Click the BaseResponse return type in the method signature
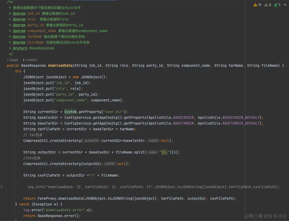 coord(33,65)
